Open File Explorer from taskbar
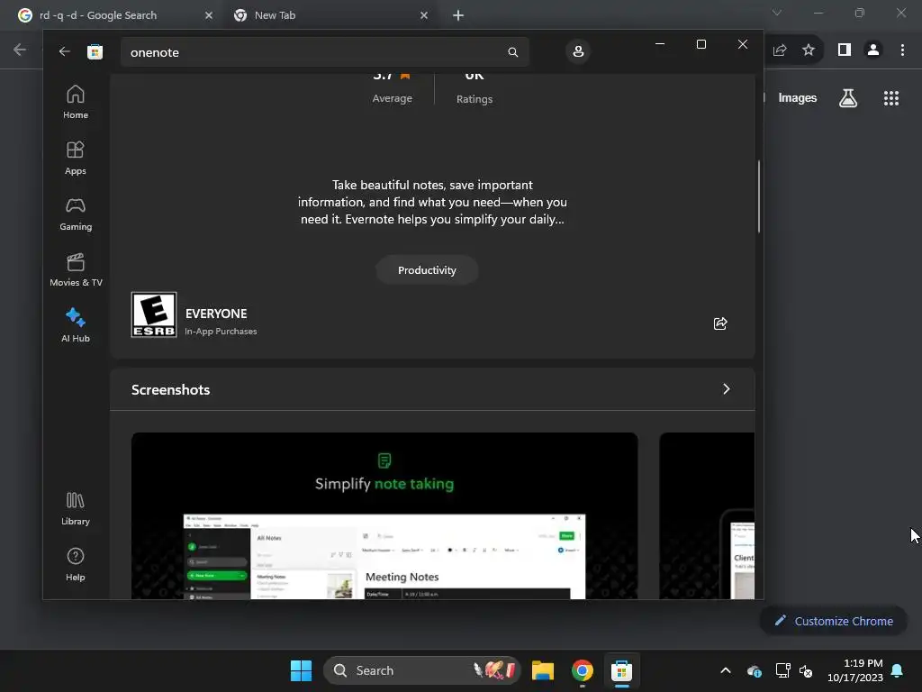Image resolution: width=922 pixels, height=692 pixels. (543, 670)
